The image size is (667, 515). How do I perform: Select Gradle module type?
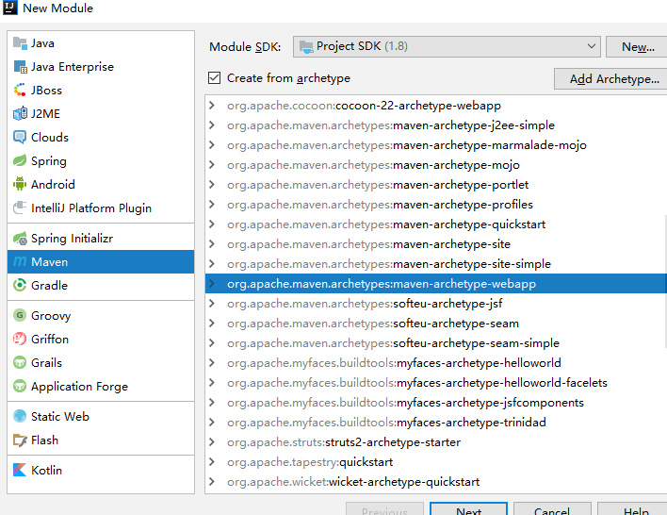tap(101, 286)
